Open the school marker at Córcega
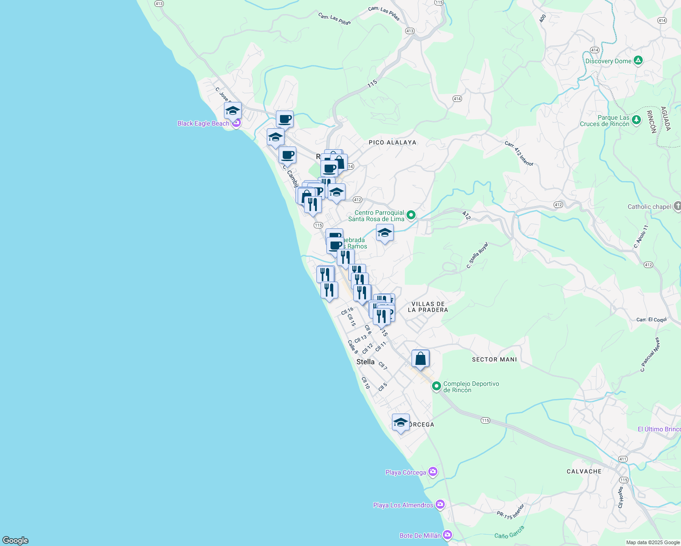The image size is (681, 546). (x=401, y=422)
